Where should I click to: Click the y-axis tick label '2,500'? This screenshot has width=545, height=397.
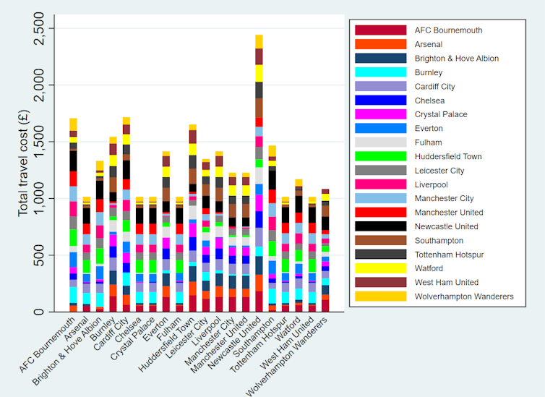[x=38, y=28]
